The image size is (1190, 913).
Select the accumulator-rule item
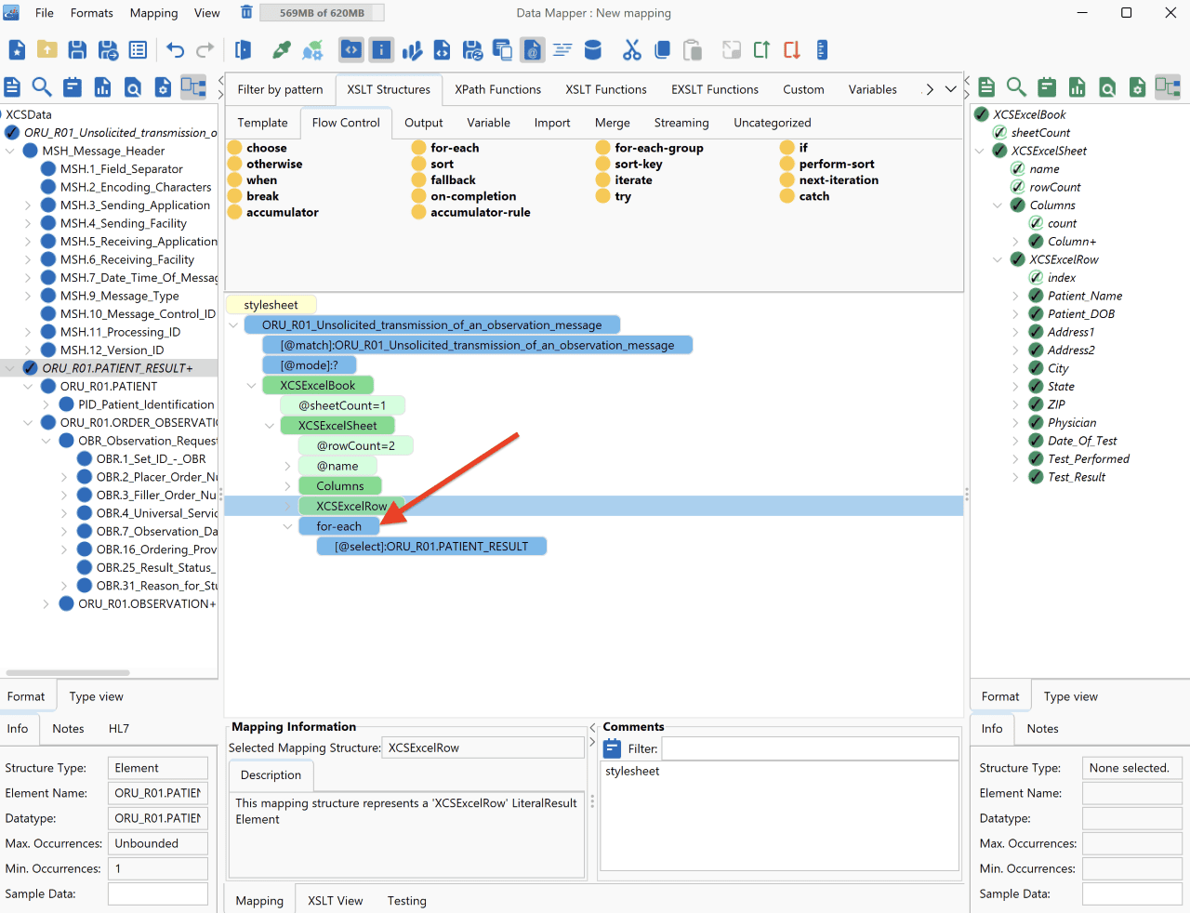tap(481, 212)
